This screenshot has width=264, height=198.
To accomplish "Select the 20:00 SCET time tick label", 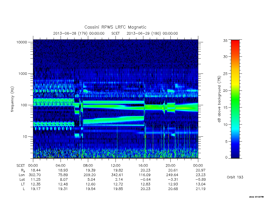I will (171, 166).
